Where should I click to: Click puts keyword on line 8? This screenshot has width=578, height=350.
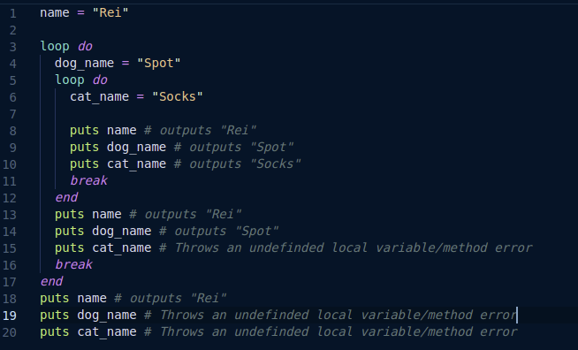tap(85, 130)
